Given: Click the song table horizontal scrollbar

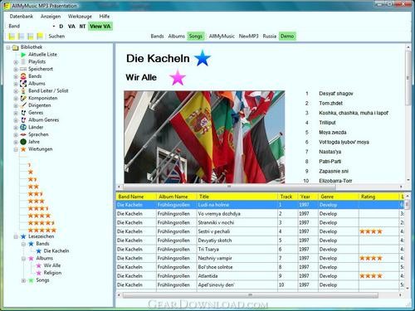Looking at the screenshot, I should pyautogui.click(x=251, y=295).
